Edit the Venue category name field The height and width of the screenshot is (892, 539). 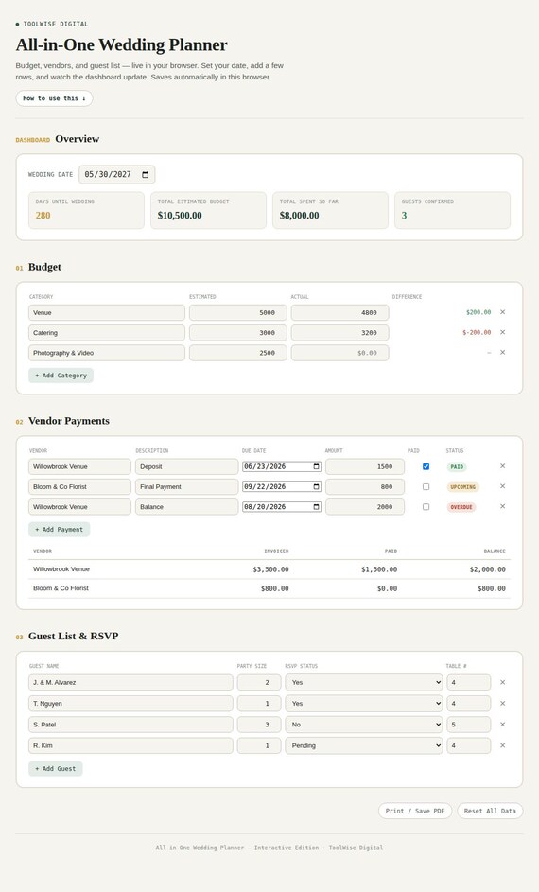[107, 312]
